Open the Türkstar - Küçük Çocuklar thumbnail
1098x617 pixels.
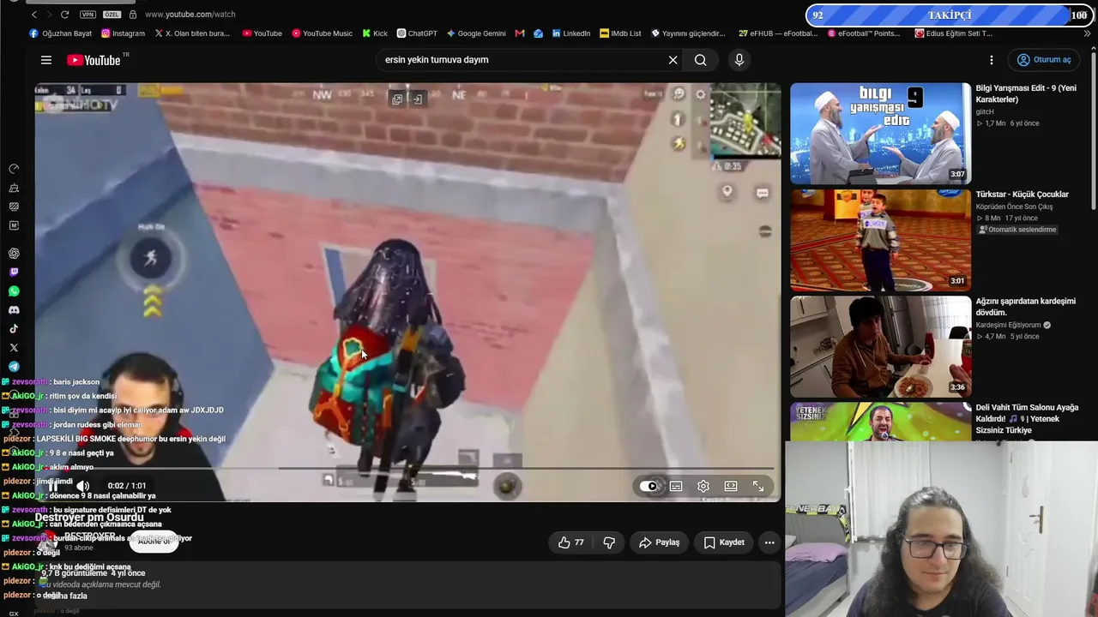[x=880, y=240]
